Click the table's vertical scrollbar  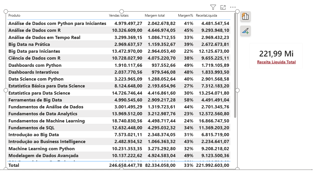point(235,65)
